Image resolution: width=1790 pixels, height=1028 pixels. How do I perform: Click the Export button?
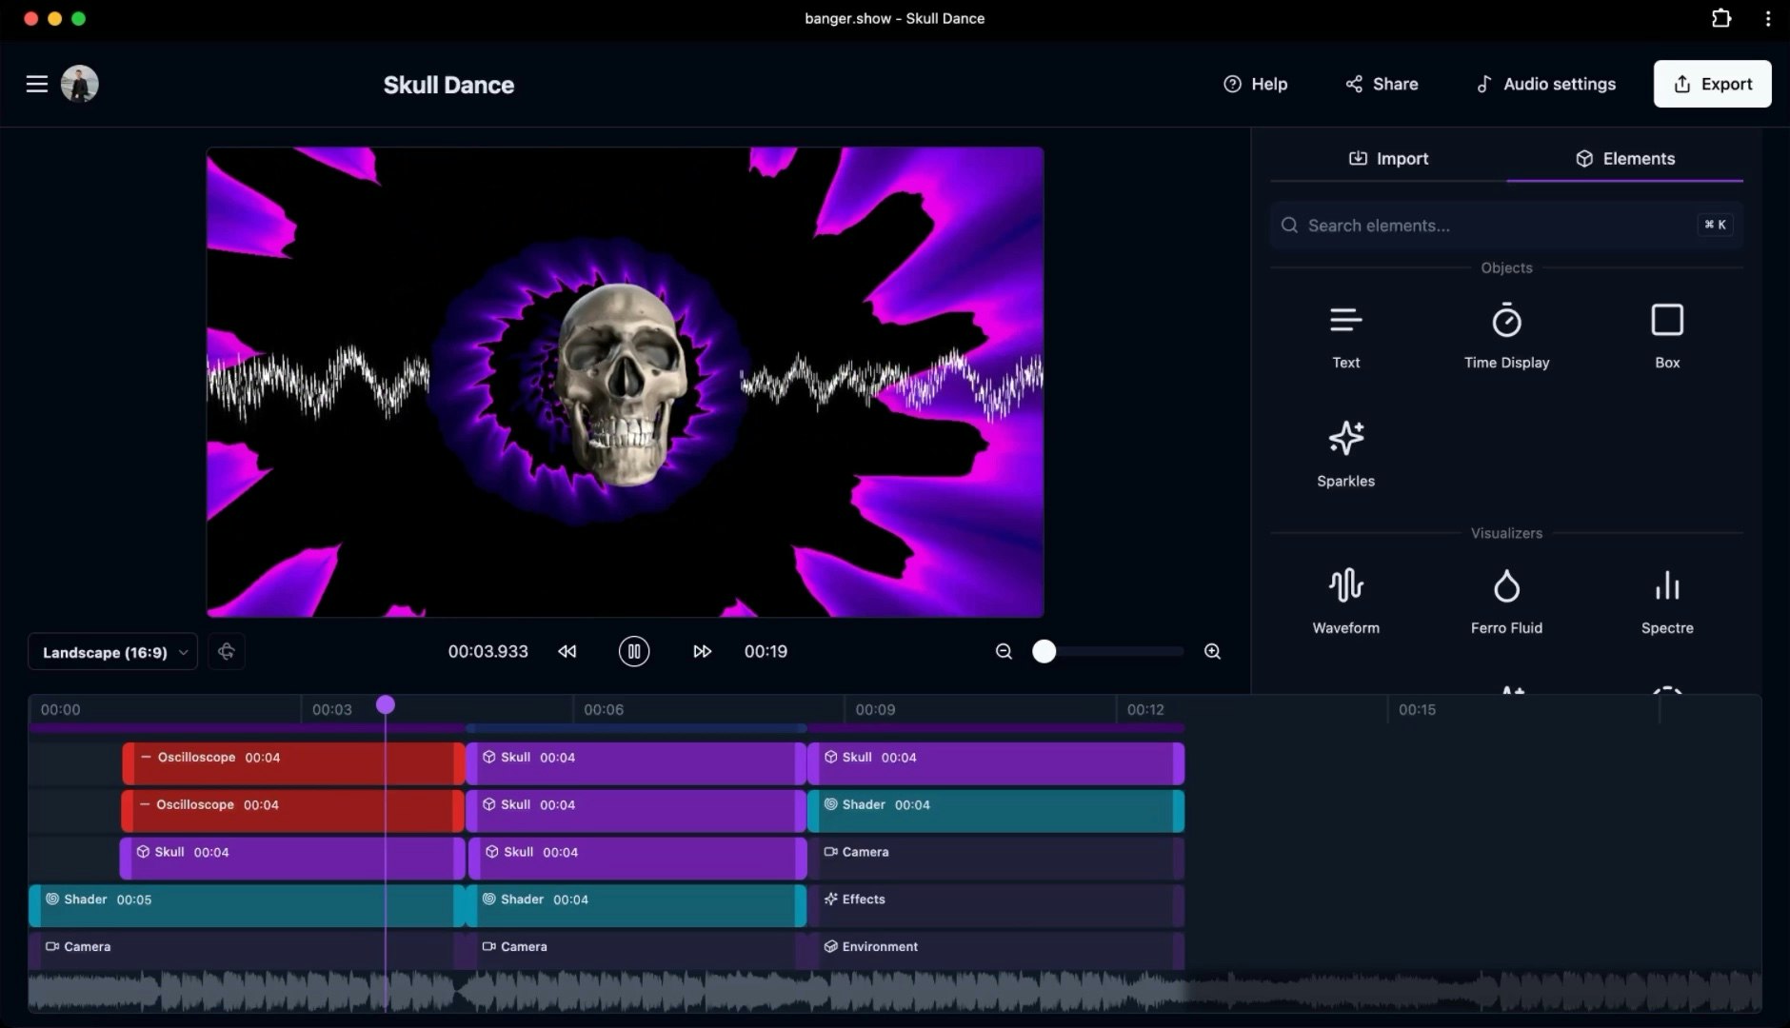(1712, 85)
